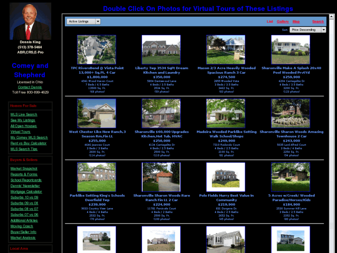Image resolution: width=337 pixels, height=253 pixels.
Task: Open Sharonville Make A Splash listing title
Action: pos(292,70)
